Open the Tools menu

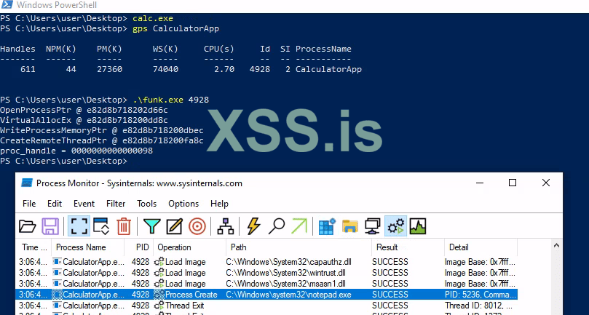(146, 204)
